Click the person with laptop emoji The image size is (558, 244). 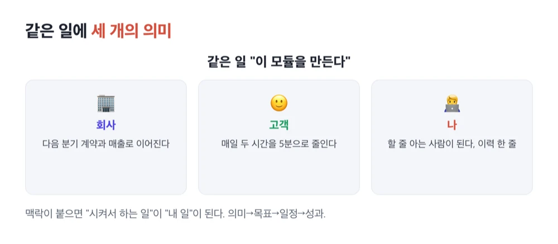tap(452, 104)
